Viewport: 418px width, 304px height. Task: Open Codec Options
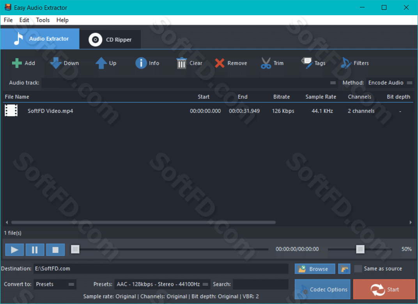coord(322,289)
